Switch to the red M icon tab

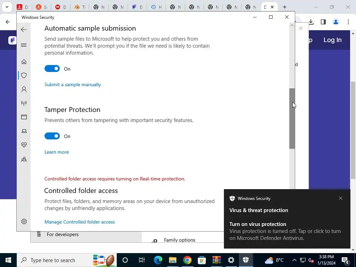[60, 7]
